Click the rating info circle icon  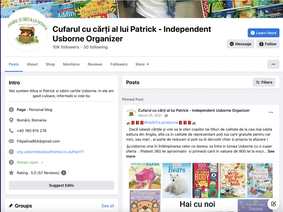[x=64, y=173]
